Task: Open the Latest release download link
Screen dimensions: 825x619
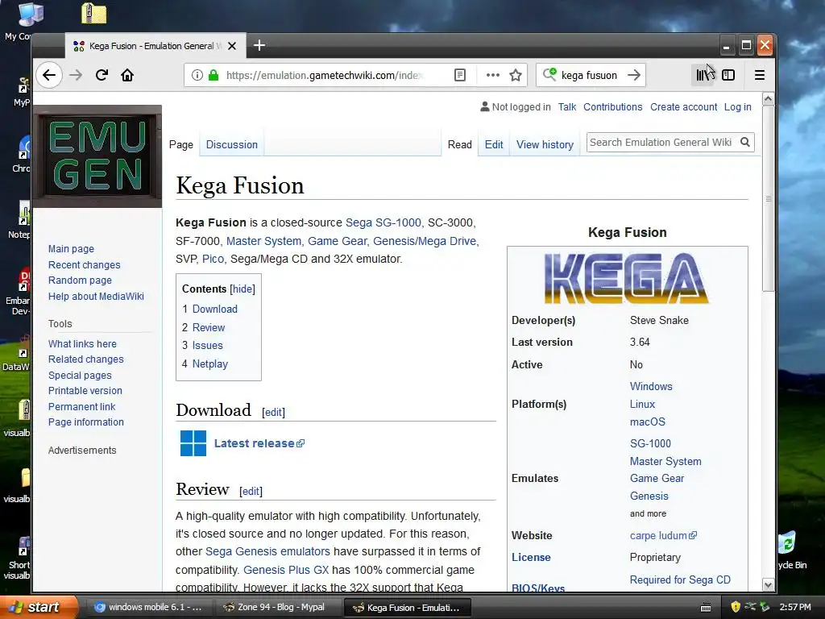Action: (x=259, y=443)
